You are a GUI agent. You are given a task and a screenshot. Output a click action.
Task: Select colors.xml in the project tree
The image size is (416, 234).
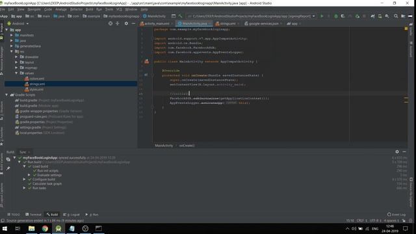coord(37,79)
